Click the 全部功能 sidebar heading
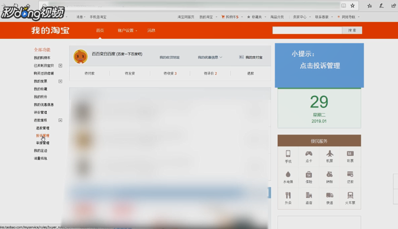398x229 pixels. coord(42,50)
